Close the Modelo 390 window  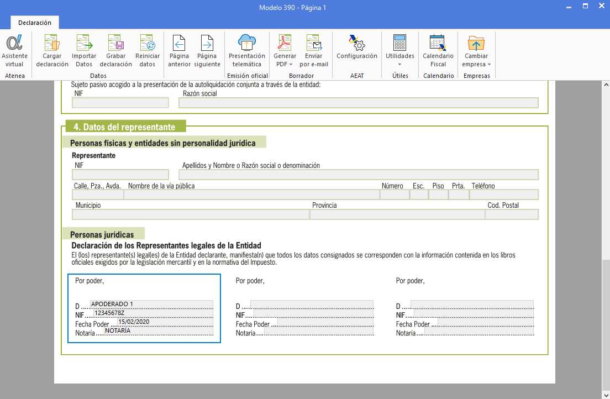602,6
